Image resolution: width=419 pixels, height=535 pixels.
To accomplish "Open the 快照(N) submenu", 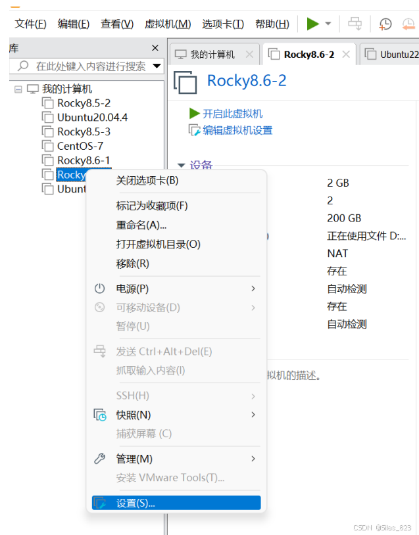I will click(x=176, y=415).
